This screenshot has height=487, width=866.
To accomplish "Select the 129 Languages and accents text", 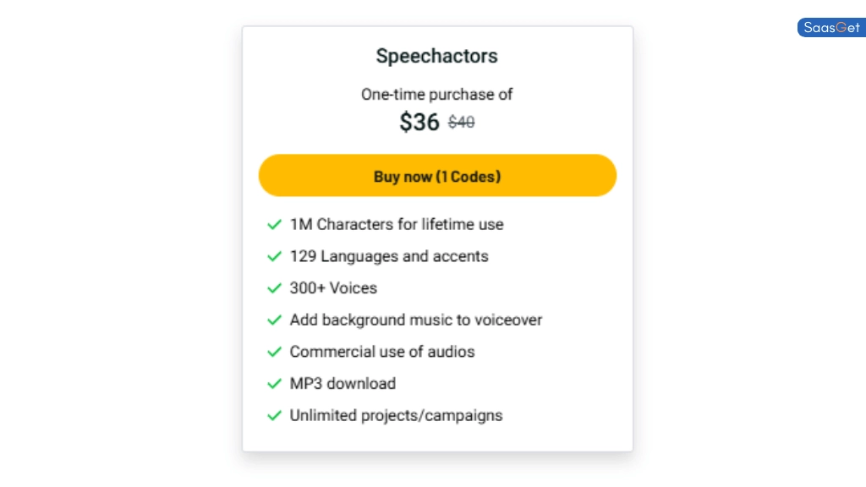I will [x=389, y=256].
